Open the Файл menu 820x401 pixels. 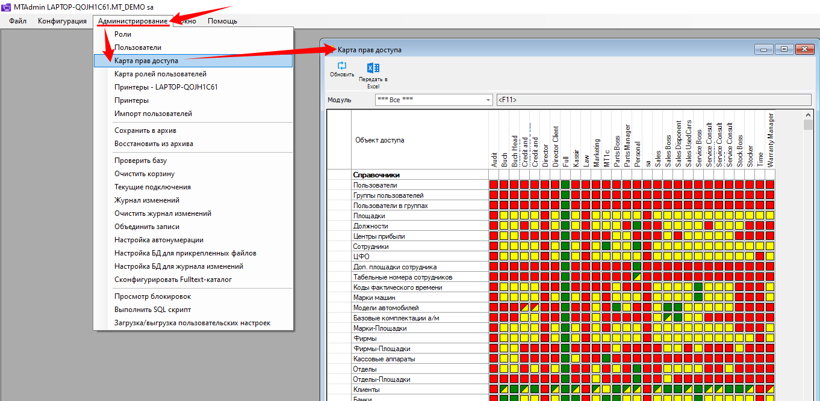coord(17,21)
